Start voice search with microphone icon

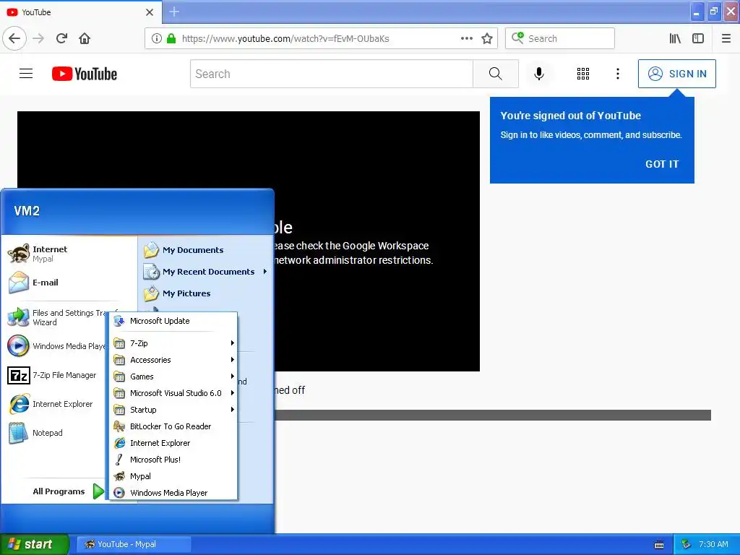(539, 74)
